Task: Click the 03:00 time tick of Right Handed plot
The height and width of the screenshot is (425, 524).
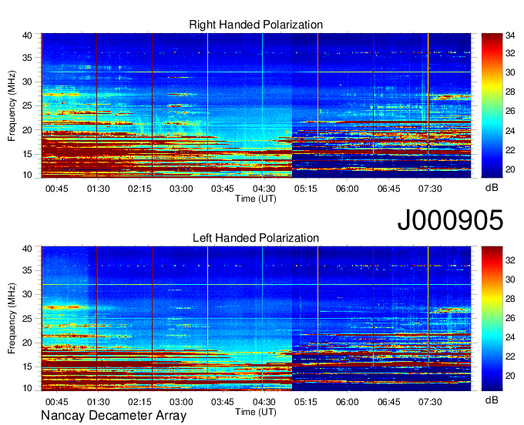Action: tap(181, 189)
